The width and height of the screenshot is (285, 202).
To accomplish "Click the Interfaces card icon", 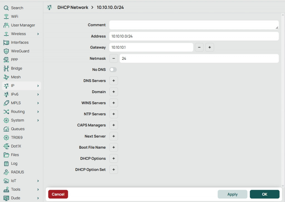I will click(x=6, y=43).
